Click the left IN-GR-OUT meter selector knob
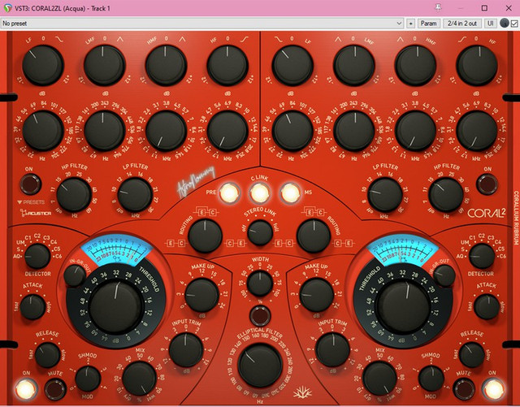520x407 pixels. click(x=75, y=275)
